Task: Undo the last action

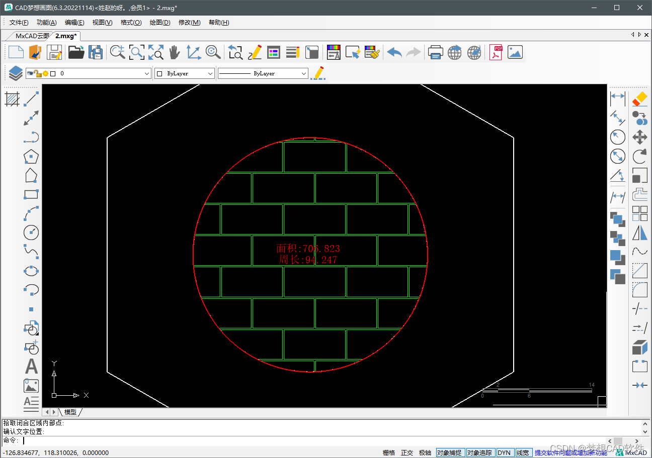Action: coord(394,52)
